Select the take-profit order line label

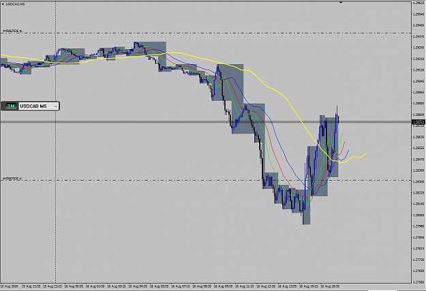pos(12,31)
